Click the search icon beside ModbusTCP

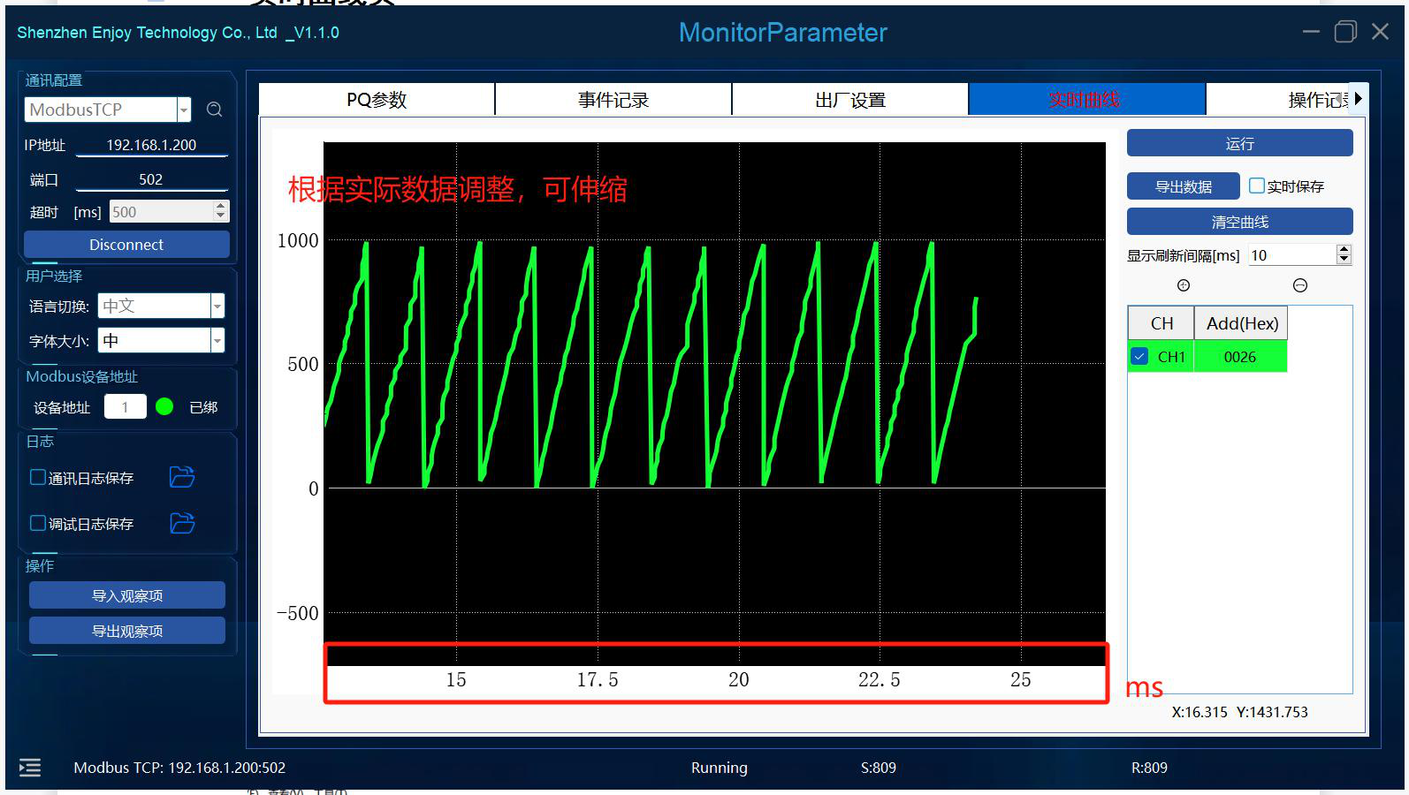tap(214, 110)
